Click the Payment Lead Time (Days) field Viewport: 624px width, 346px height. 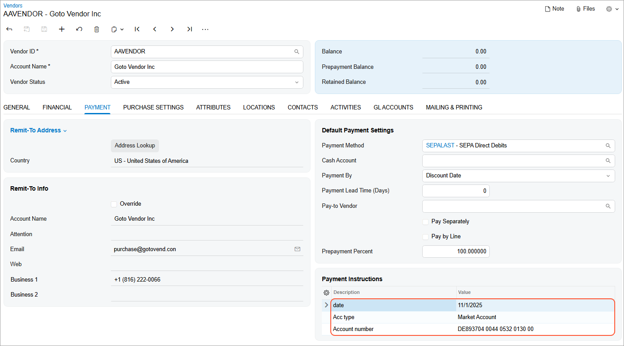click(456, 191)
